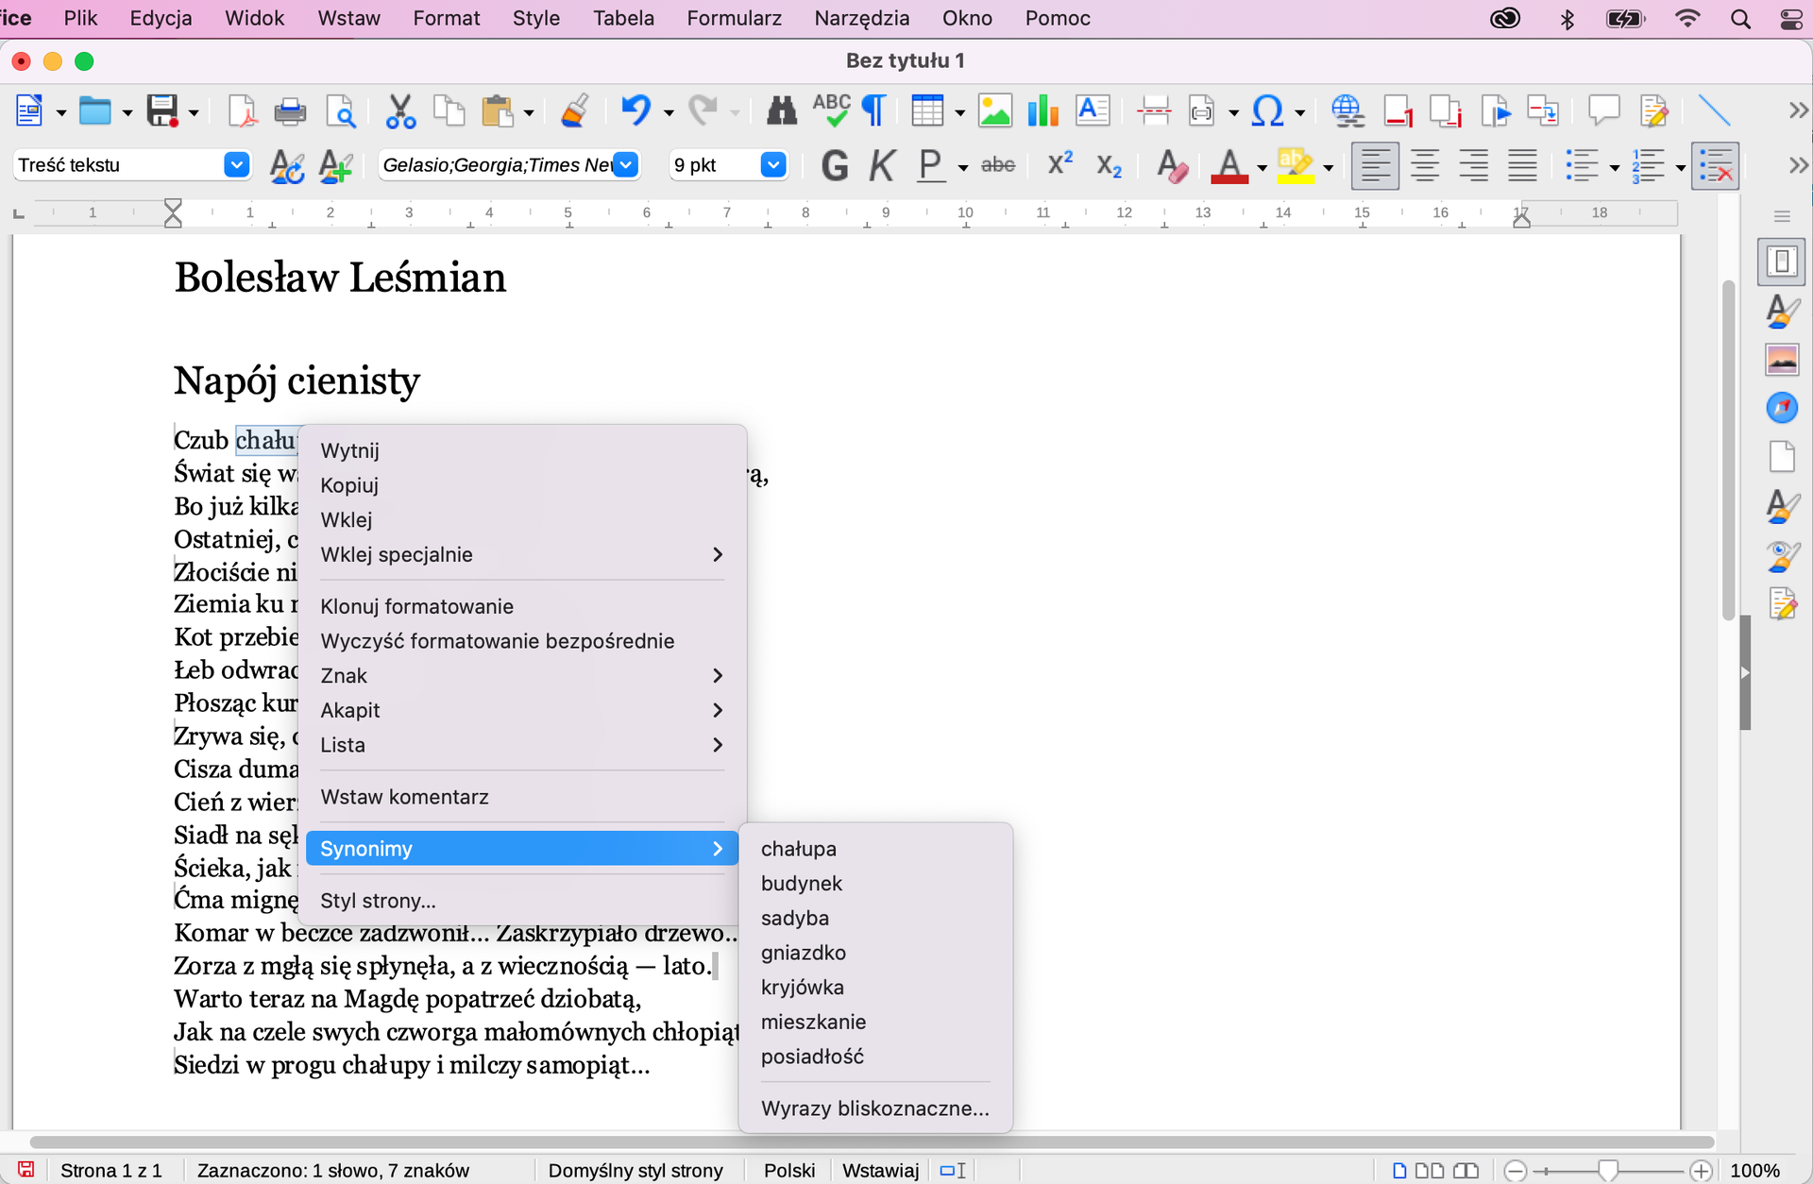This screenshot has height=1184, width=1813.
Task: Apply yellow highlight color
Action: [1296, 166]
